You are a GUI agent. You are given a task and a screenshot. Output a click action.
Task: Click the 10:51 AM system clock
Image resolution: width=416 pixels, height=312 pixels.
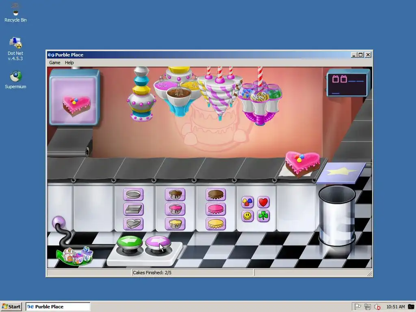396,307
